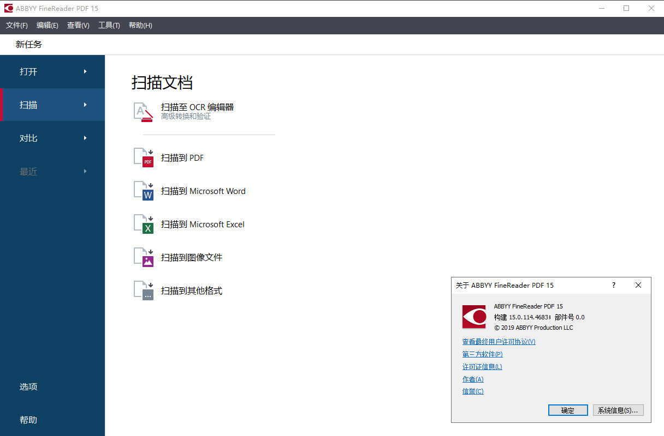Open 许可证信息(L) link

(482, 367)
